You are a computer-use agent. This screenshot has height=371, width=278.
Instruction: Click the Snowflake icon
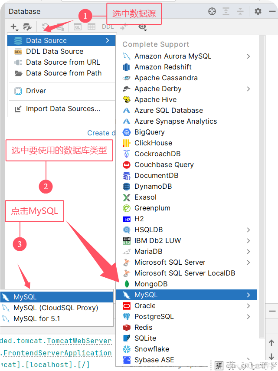(x=127, y=349)
